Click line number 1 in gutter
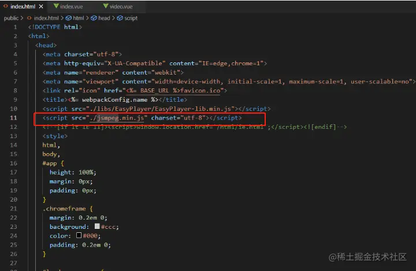The width and height of the screenshot is (416, 271). tap(15, 27)
